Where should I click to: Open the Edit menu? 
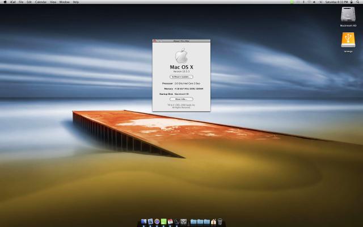pyautogui.click(x=29, y=2)
